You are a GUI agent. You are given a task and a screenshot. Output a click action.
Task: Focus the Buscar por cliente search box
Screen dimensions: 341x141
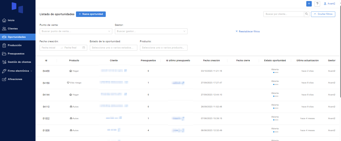point(284,14)
